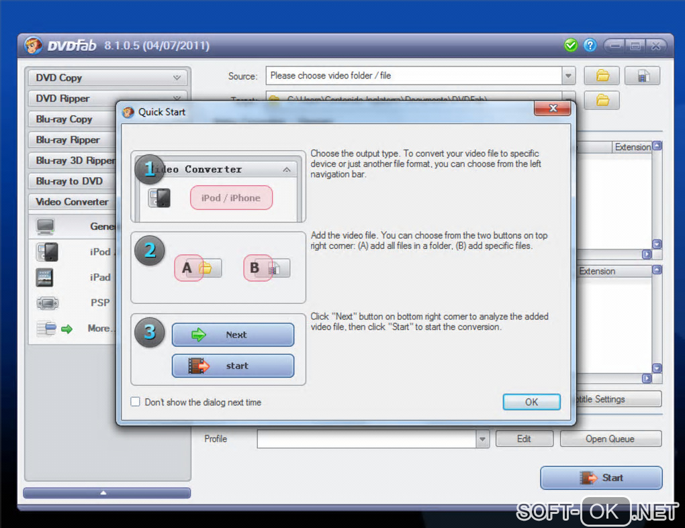Select the Generic monitor device icon
The image size is (685, 528).
[46, 227]
